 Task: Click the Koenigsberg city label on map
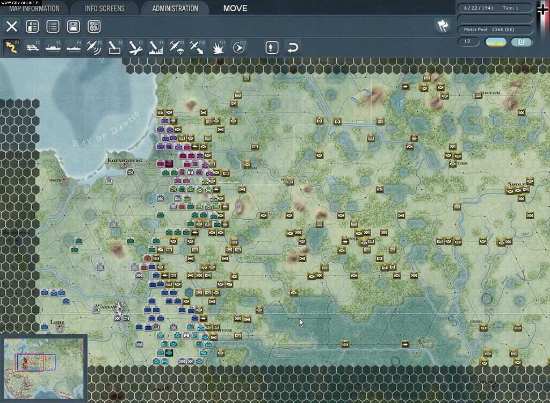(125, 161)
